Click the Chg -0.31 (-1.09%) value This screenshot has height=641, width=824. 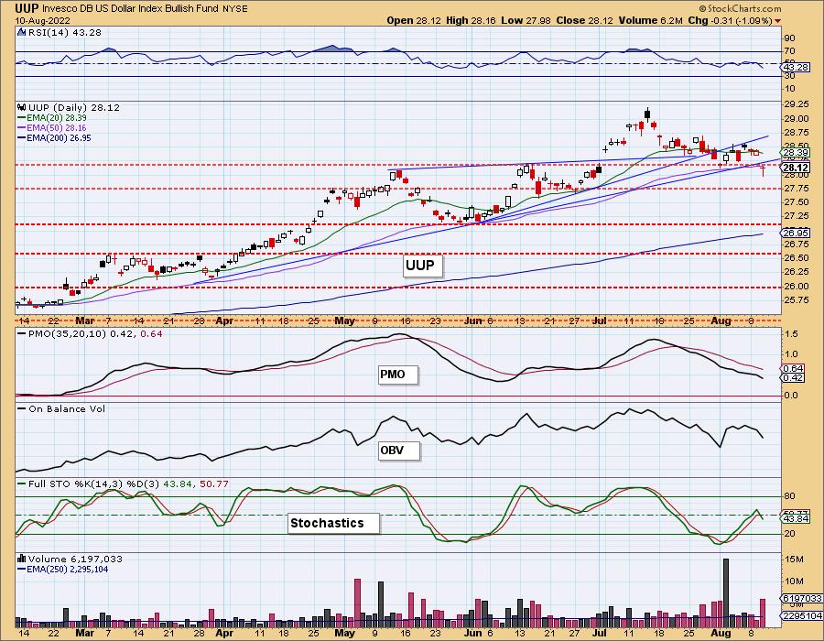[x=730, y=20]
